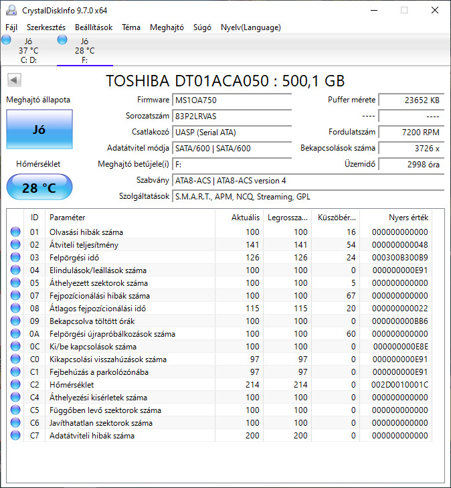Click the ID column header
Screen dimensions: 451x488
[x=35, y=218]
